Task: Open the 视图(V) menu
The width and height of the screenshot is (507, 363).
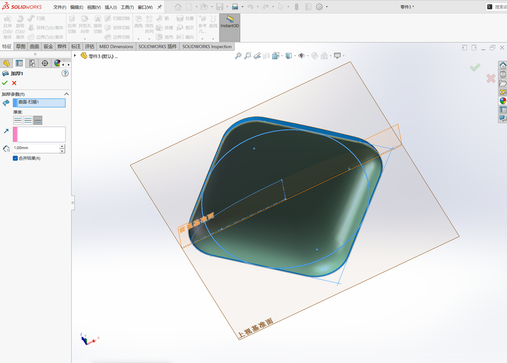Action: coord(94,7)
